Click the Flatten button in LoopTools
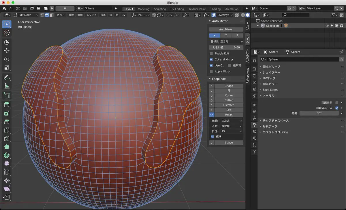This screenshot has width=346, height=210. coord(229,100)
